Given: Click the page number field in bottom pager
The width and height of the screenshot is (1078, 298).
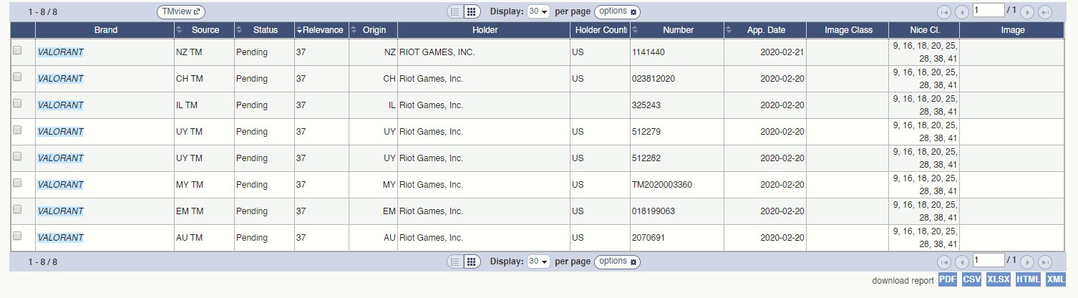Looking at the screenshot, I should tap(989, 260).
